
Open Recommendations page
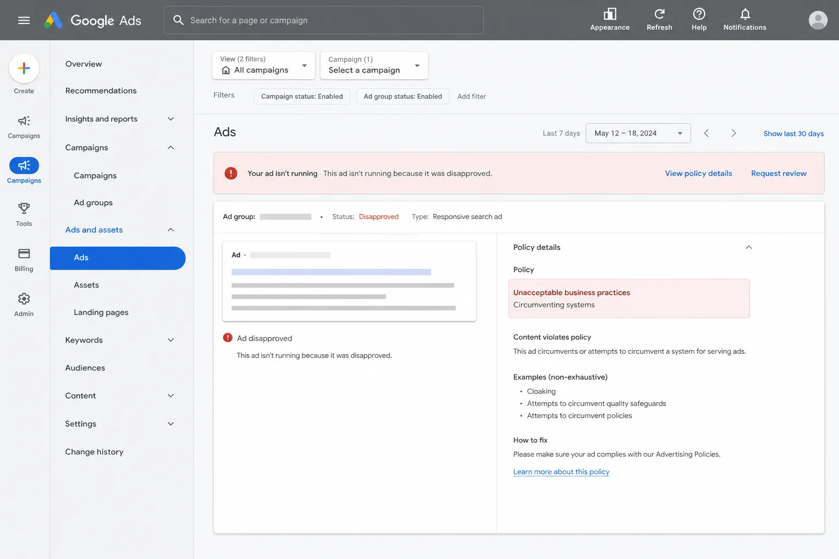pyautogui.click(x=101, y=91)
